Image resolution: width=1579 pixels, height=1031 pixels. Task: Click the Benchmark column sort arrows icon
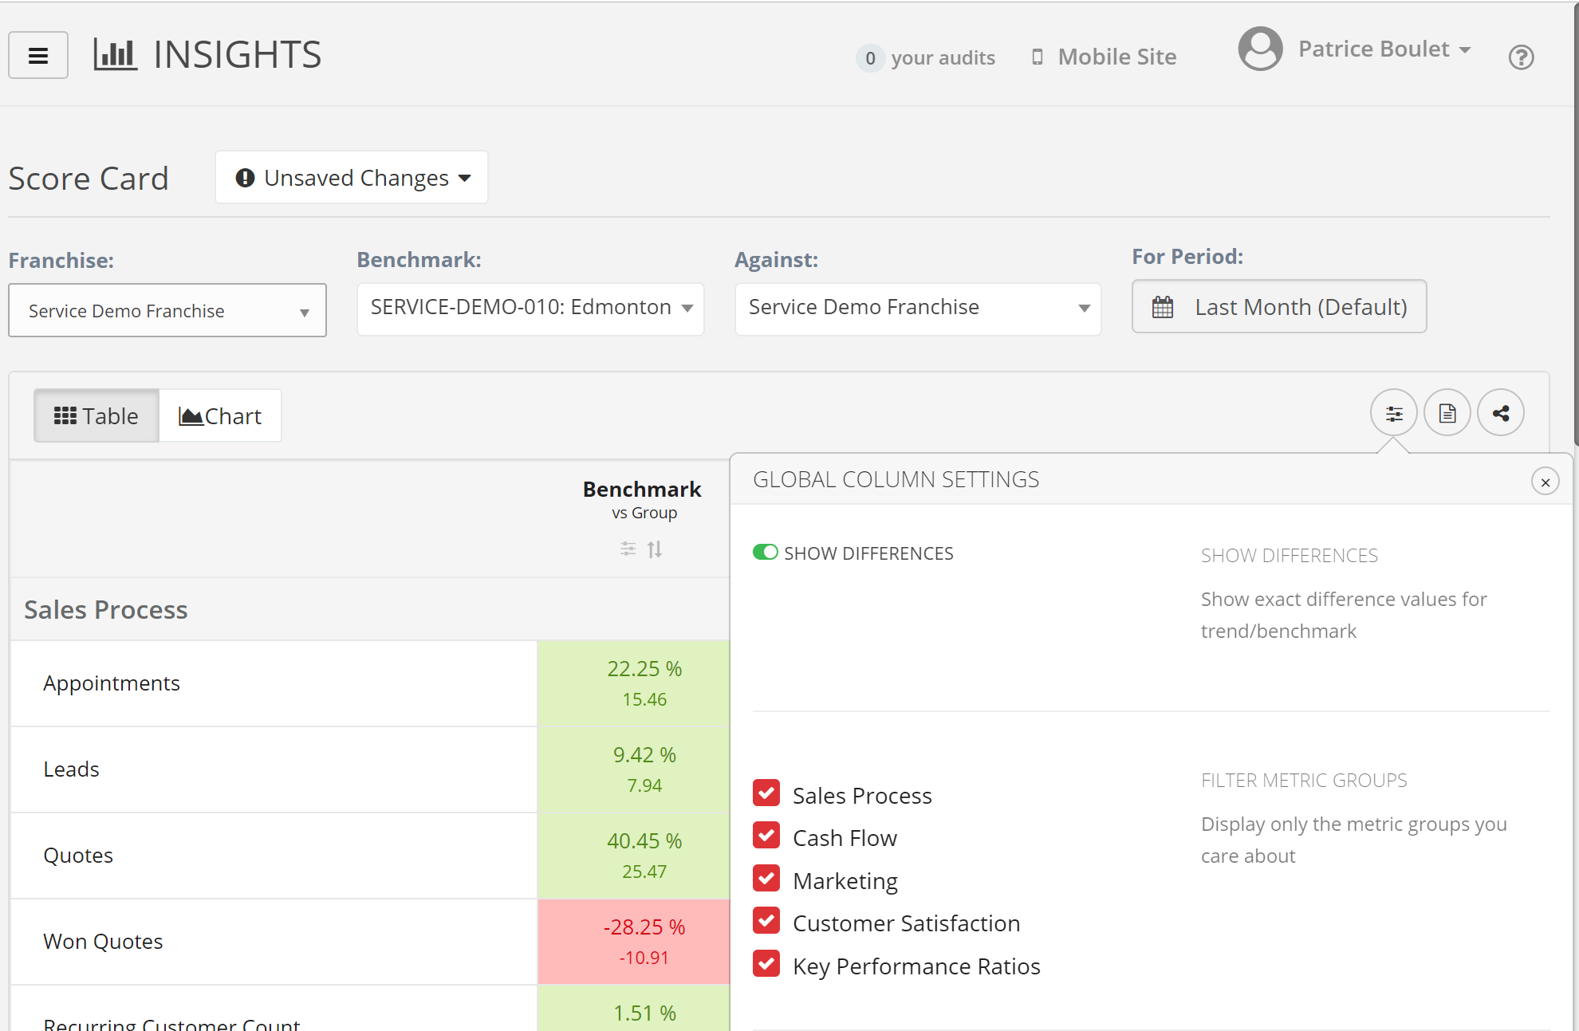(x=655, y=549)
